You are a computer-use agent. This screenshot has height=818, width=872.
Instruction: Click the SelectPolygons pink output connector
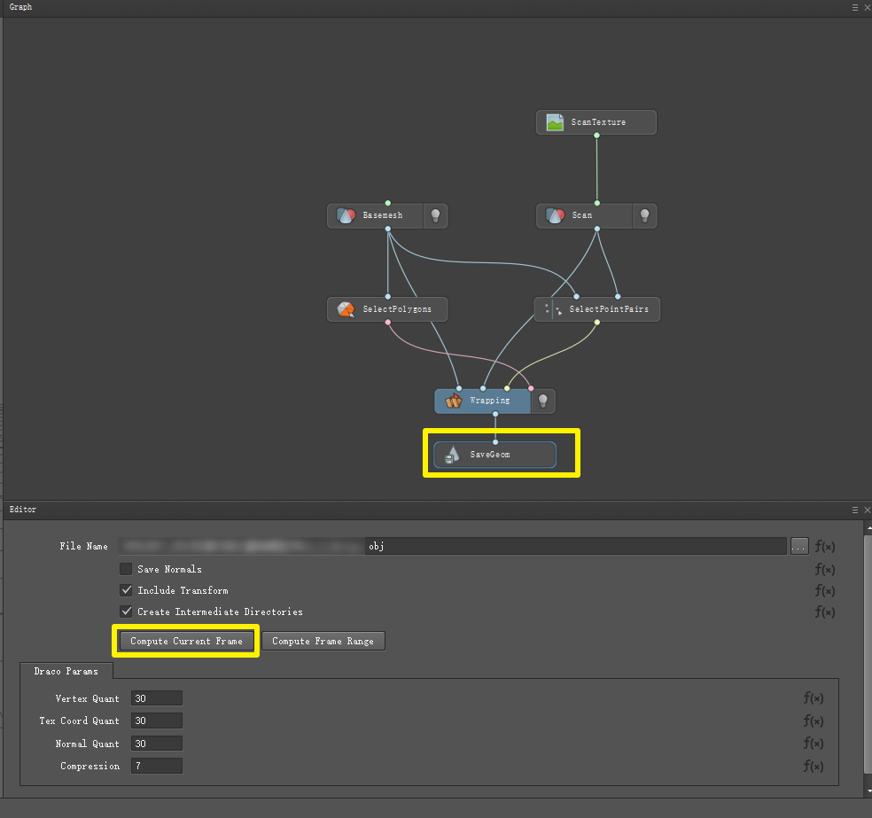click(387, 322)
